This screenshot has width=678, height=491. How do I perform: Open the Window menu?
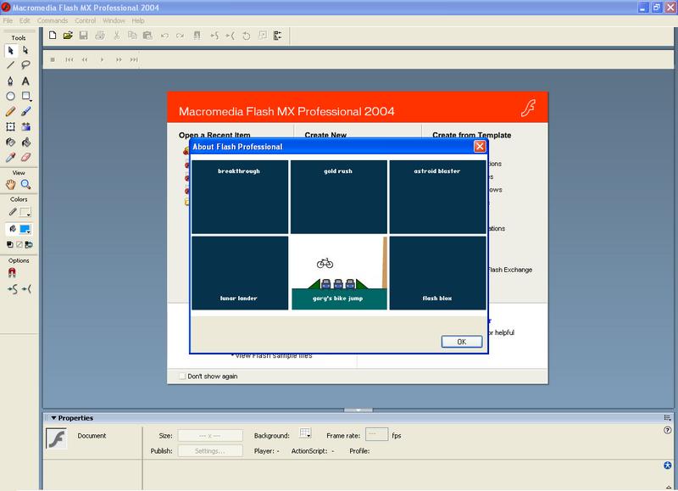coord(114,20)
